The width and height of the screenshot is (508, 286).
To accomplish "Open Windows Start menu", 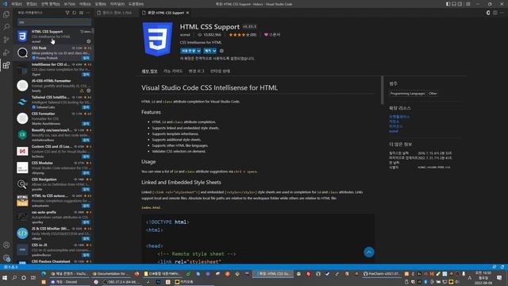I will pos(5,278).
